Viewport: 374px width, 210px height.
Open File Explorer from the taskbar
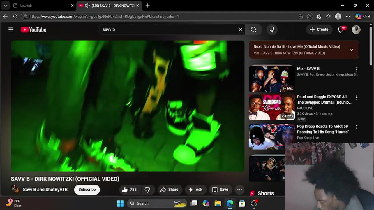(x=218, y=204)
